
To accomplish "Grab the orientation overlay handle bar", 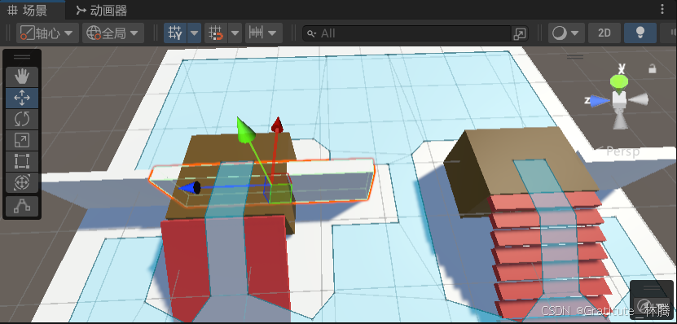I will tap(575, 56).
